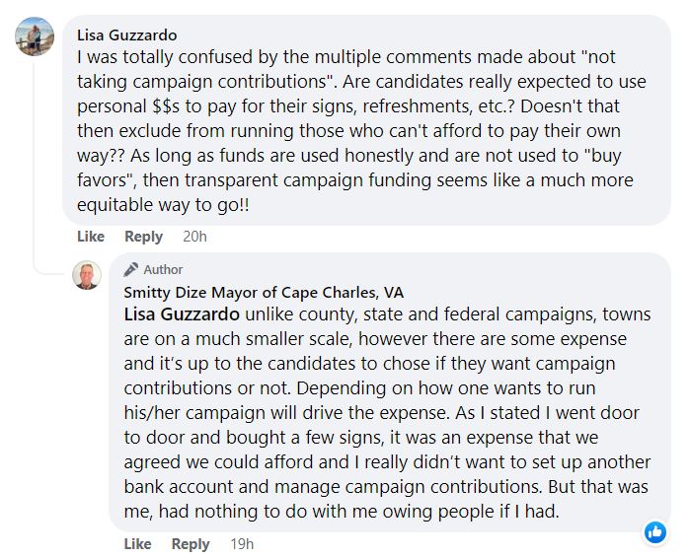Viewport: 690px width, 557px height.
Task: Click the Lisa Guzzardo mention in the reply
Action: [182, 314]
